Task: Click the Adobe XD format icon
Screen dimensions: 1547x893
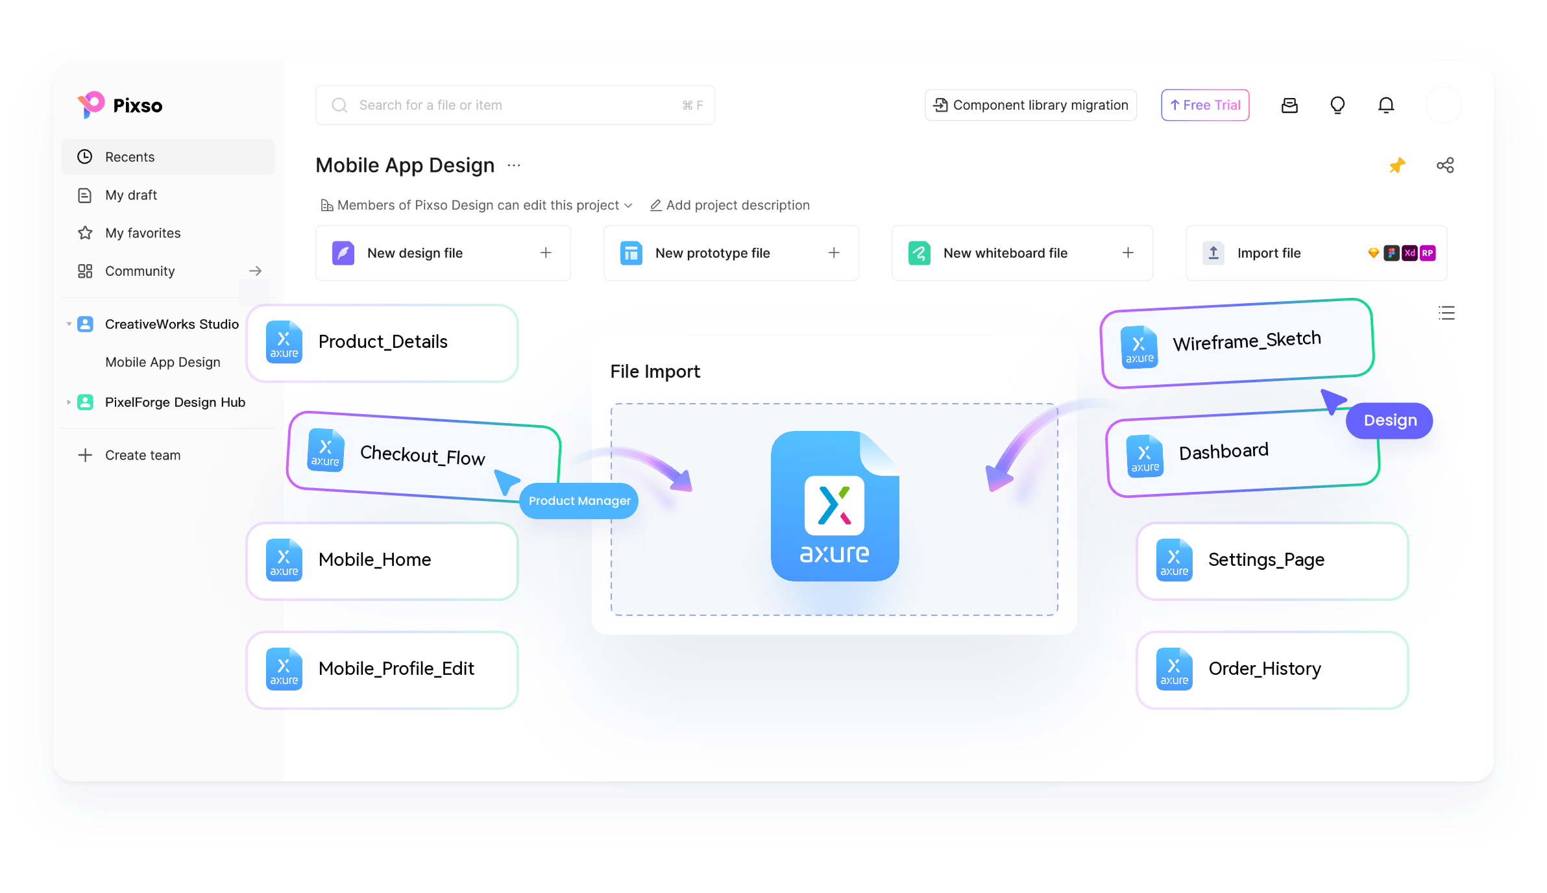Action: tap(1409, 253)
